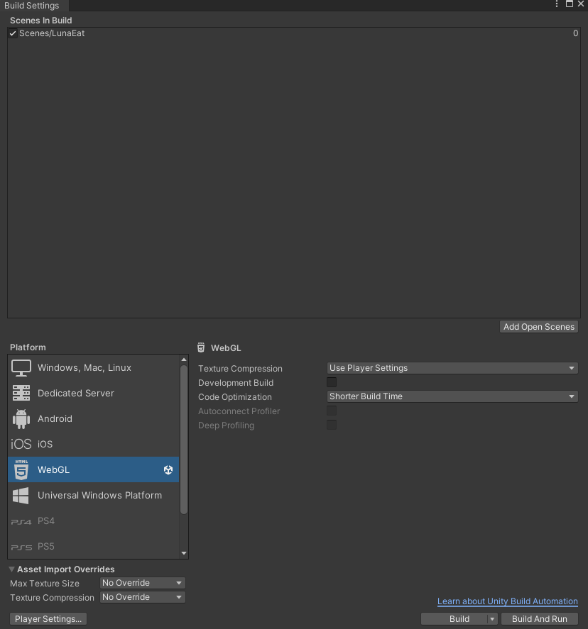Click the HTML5 icon beside WebGL heading
Viewport: 588px width, 629px height.
(x=201, y=347)
